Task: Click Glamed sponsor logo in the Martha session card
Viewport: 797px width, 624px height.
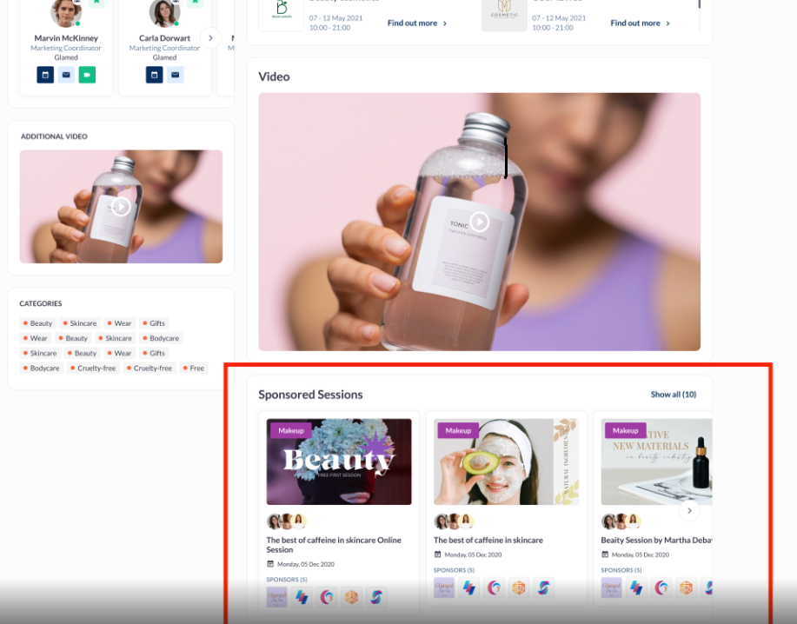Action: [x=612, y=587]
